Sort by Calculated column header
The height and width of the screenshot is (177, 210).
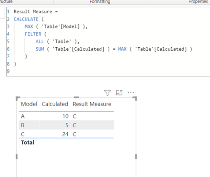coord(55,104)
